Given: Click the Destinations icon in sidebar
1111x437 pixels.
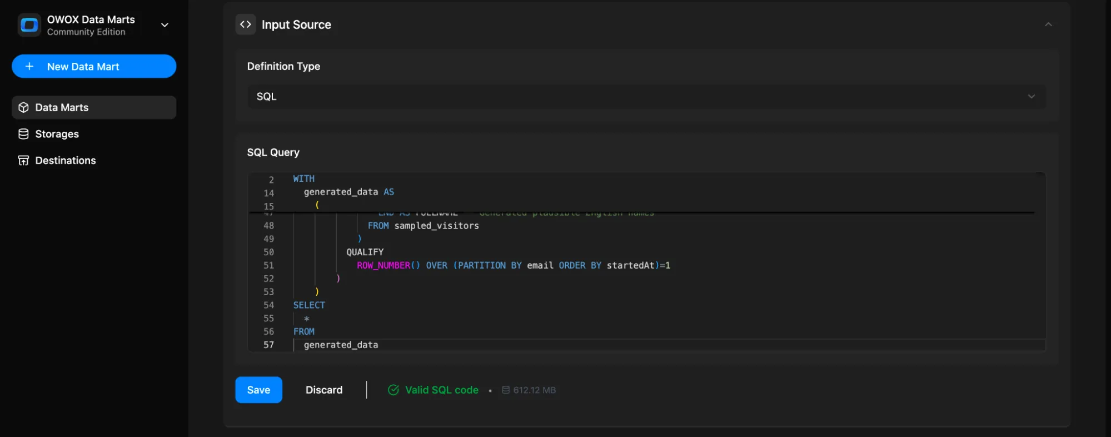Looking at the screenshot, I should (x=23, y=161).
